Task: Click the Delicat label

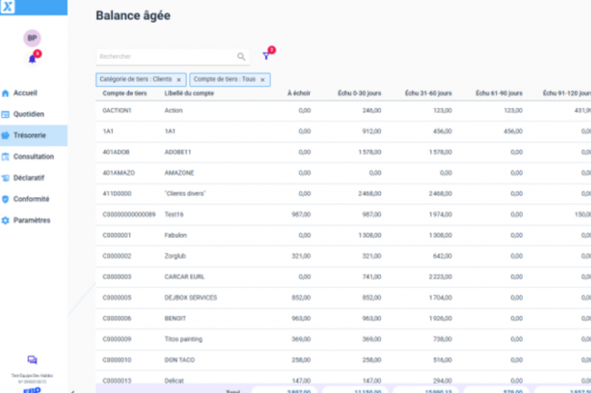Action: point(175,380)
